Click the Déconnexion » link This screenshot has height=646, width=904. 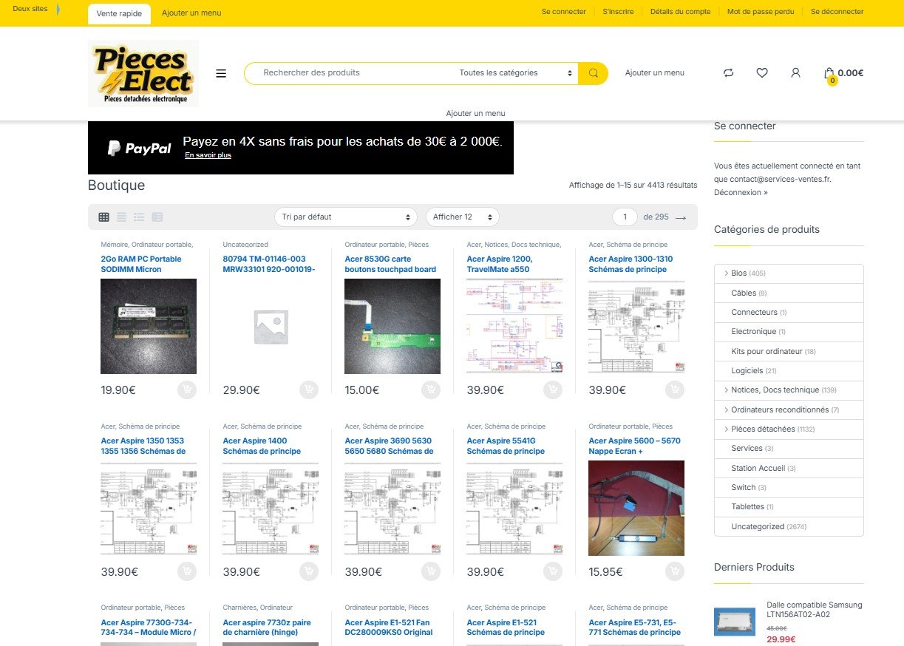(x=741, y=192)
